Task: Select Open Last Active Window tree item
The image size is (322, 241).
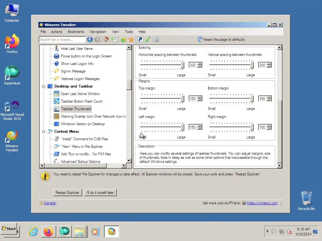Action: [x=80, y=94]
